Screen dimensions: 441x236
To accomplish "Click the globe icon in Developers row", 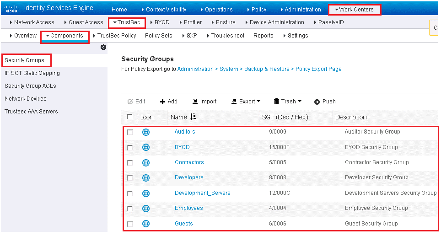I will click(x=145, y=178).
